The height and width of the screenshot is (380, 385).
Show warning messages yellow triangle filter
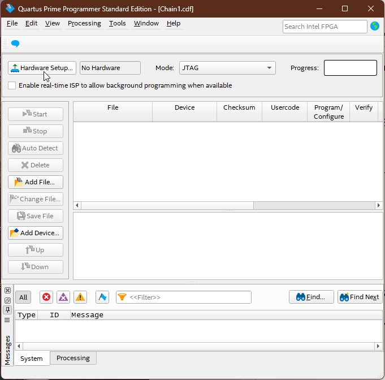click(80, 297)
